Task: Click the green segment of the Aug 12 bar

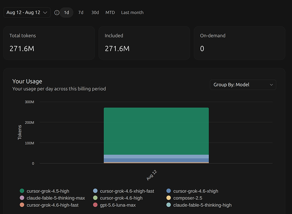Action: click(x=156, y=131)
